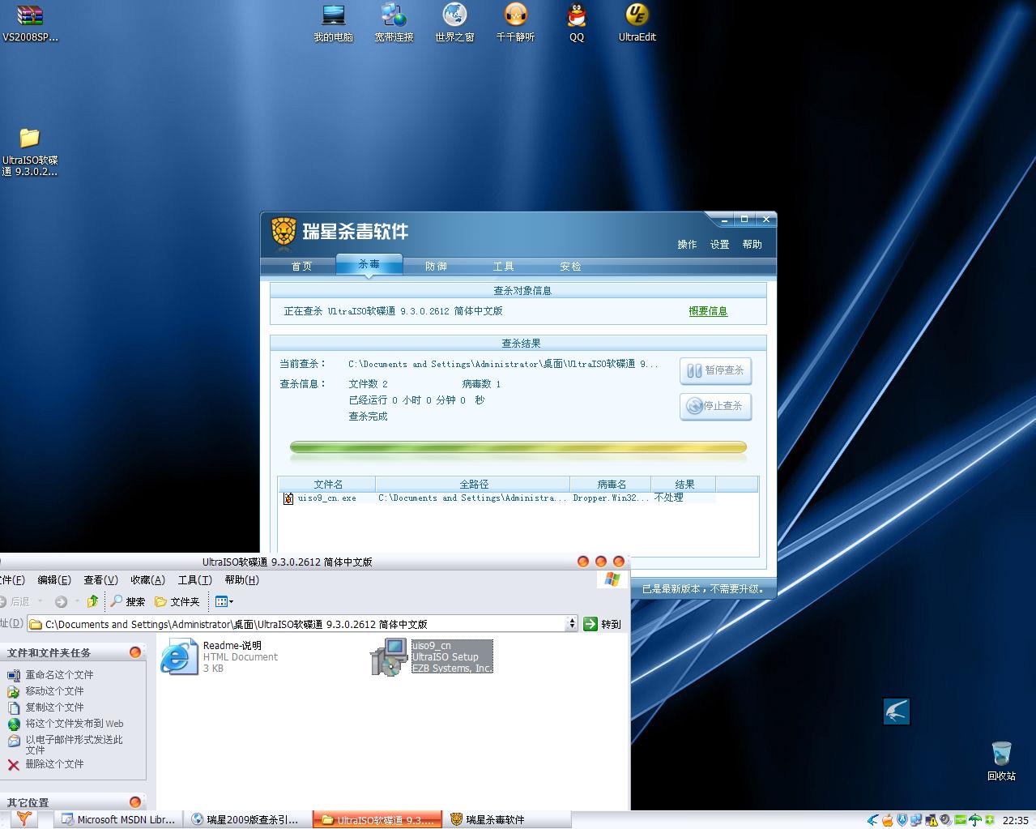Switch to Microsoft MSDN Library taskbar button
1036x829 pixels.
(x=118, y=819)
